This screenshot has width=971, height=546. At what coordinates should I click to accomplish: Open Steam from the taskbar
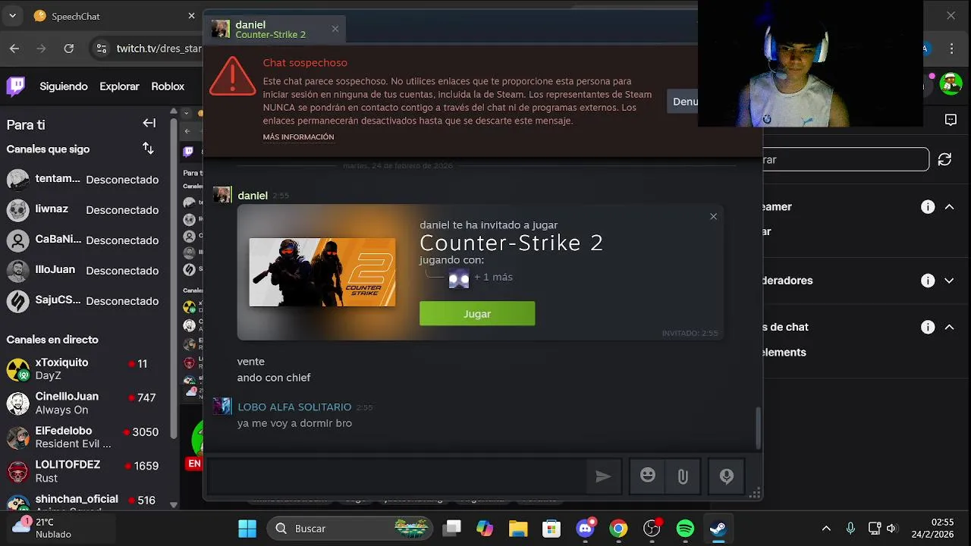[x=718, y=529]
